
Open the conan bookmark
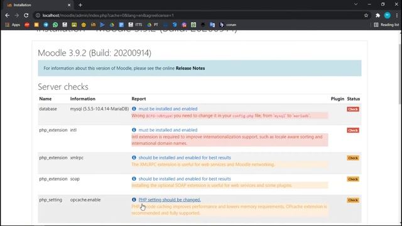[228, 25]
